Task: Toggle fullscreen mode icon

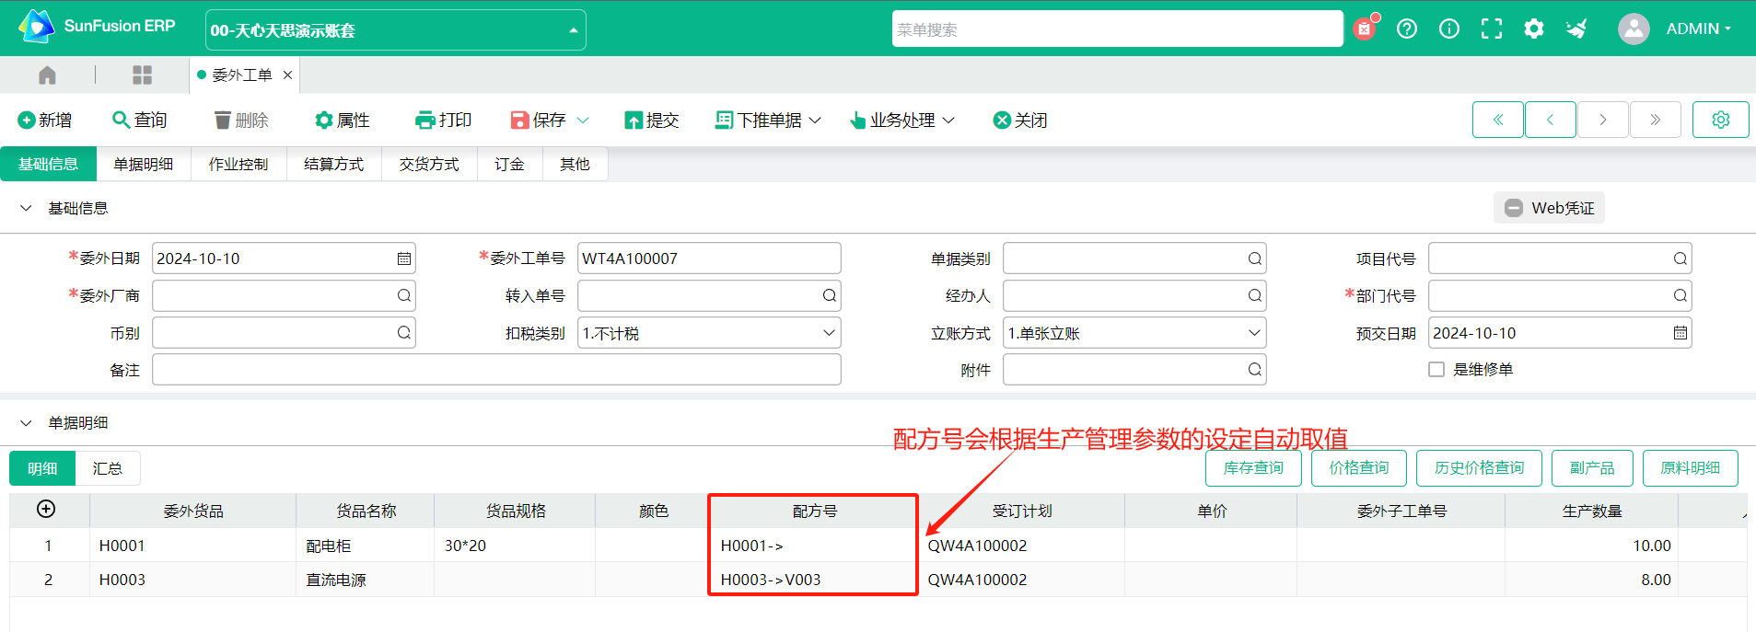Action: click(x=1491, y=29)
